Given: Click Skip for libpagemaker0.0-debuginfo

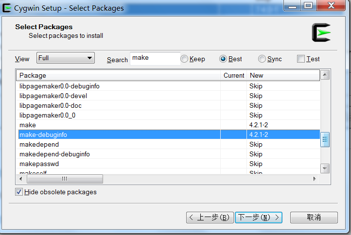Looking at the screenshot, I should pyautogui.click(x=256, y=86).
